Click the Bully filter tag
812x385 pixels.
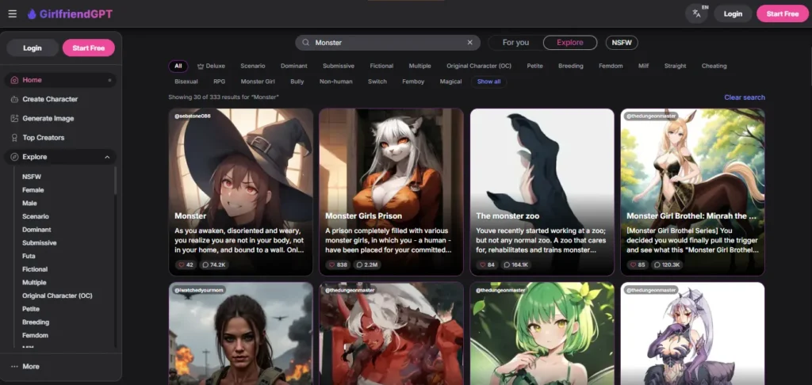click(x=297, y=82)
